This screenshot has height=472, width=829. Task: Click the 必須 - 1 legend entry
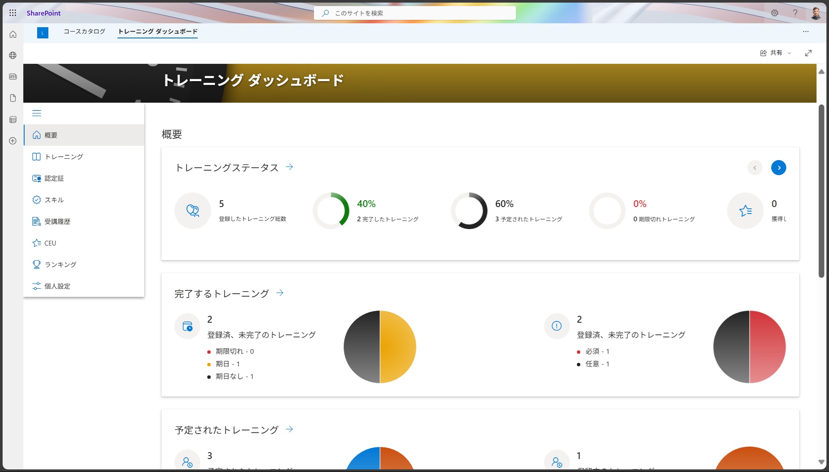tap(593, 351)
